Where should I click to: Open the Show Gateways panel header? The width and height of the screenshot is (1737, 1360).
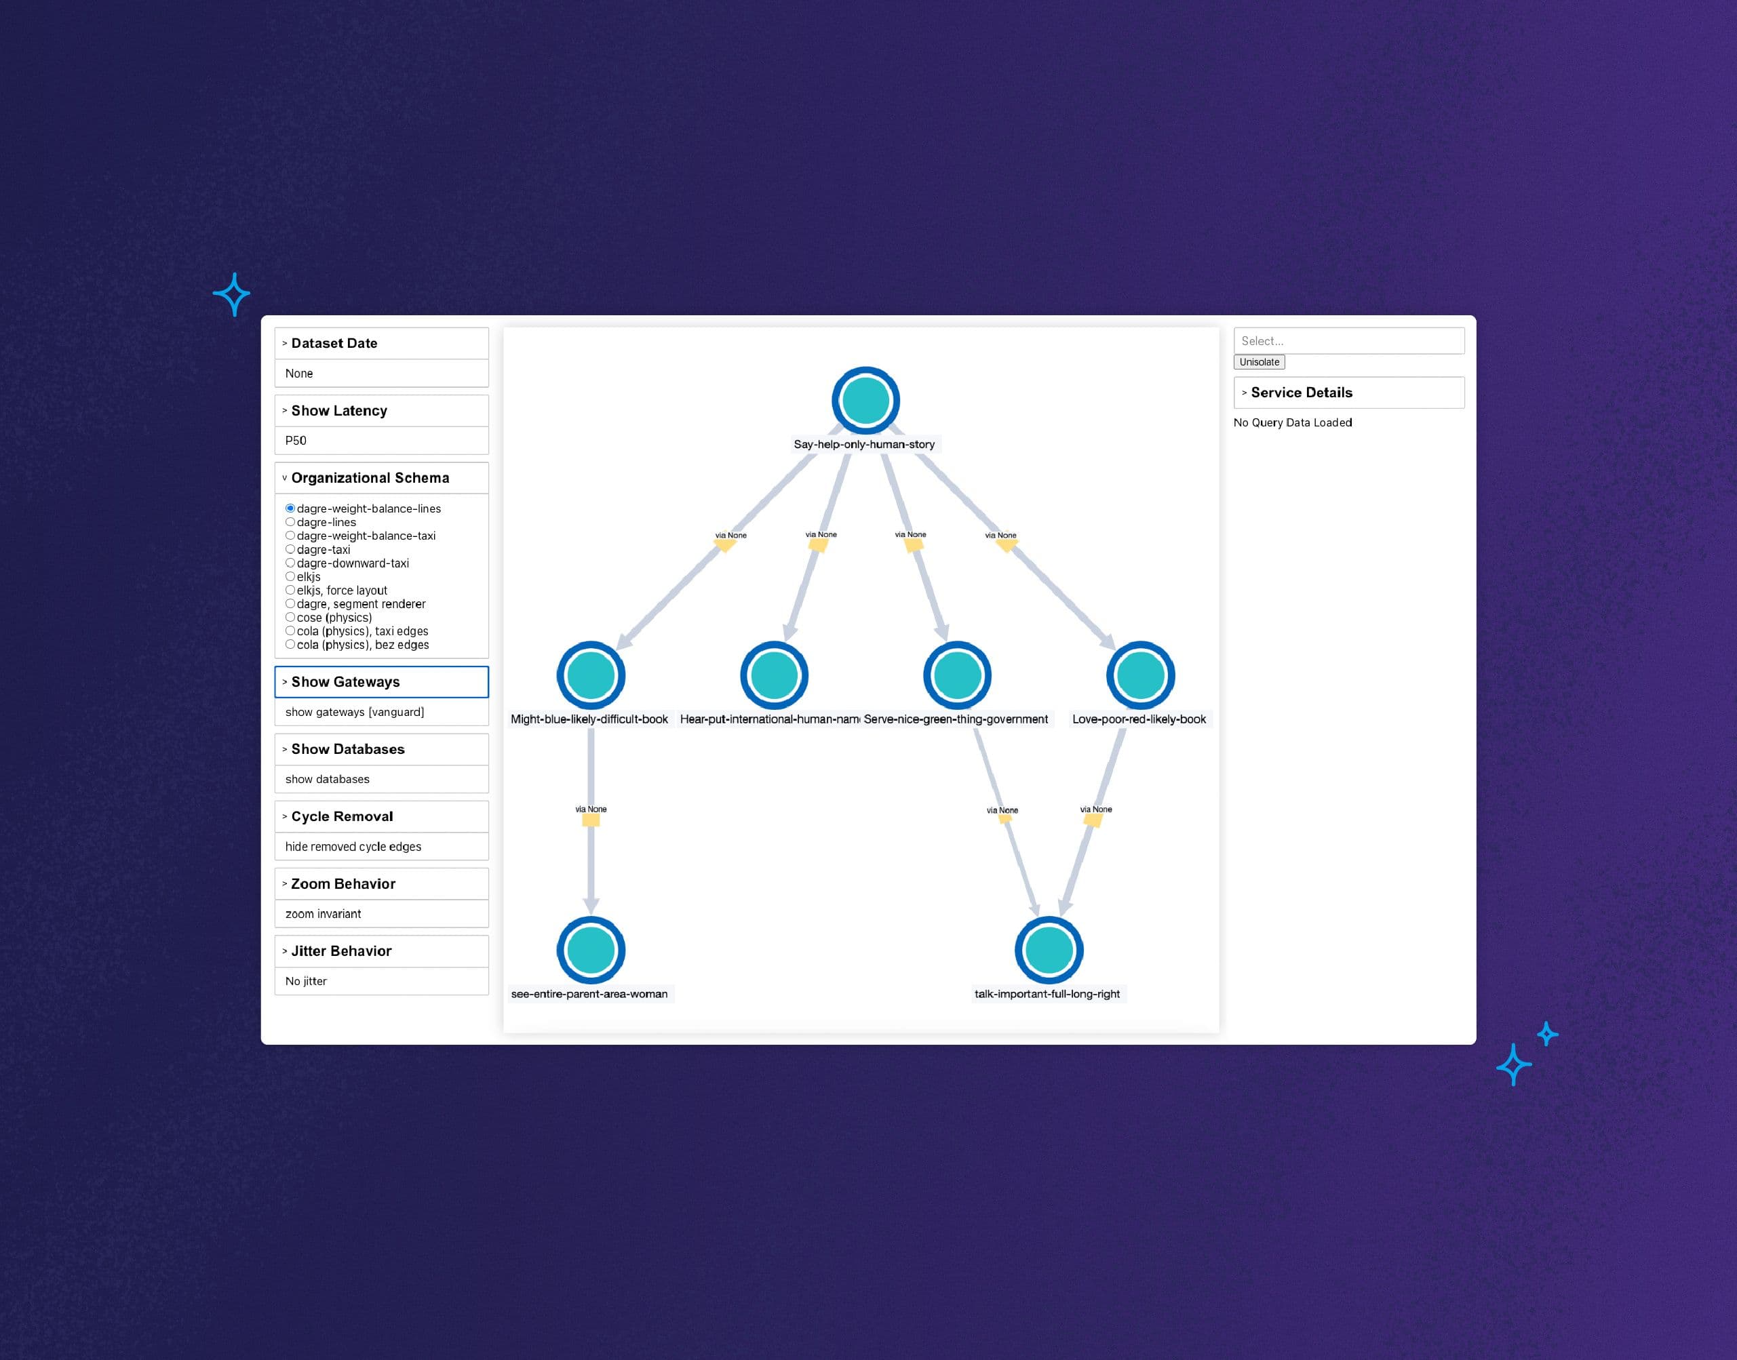(344, 681)
